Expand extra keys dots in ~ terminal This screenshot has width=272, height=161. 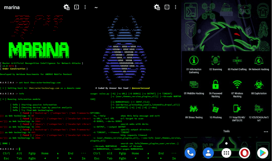(174, 153)
